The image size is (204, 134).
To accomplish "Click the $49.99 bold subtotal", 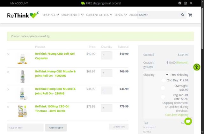I will click(x=124, y=54).
